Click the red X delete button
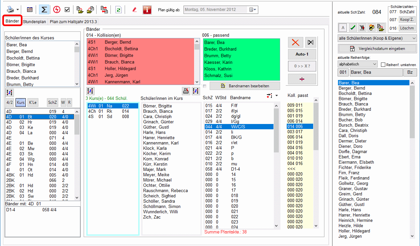Image resolution: width=420 pixels, height=246 pixels. [x=295, y=42]
